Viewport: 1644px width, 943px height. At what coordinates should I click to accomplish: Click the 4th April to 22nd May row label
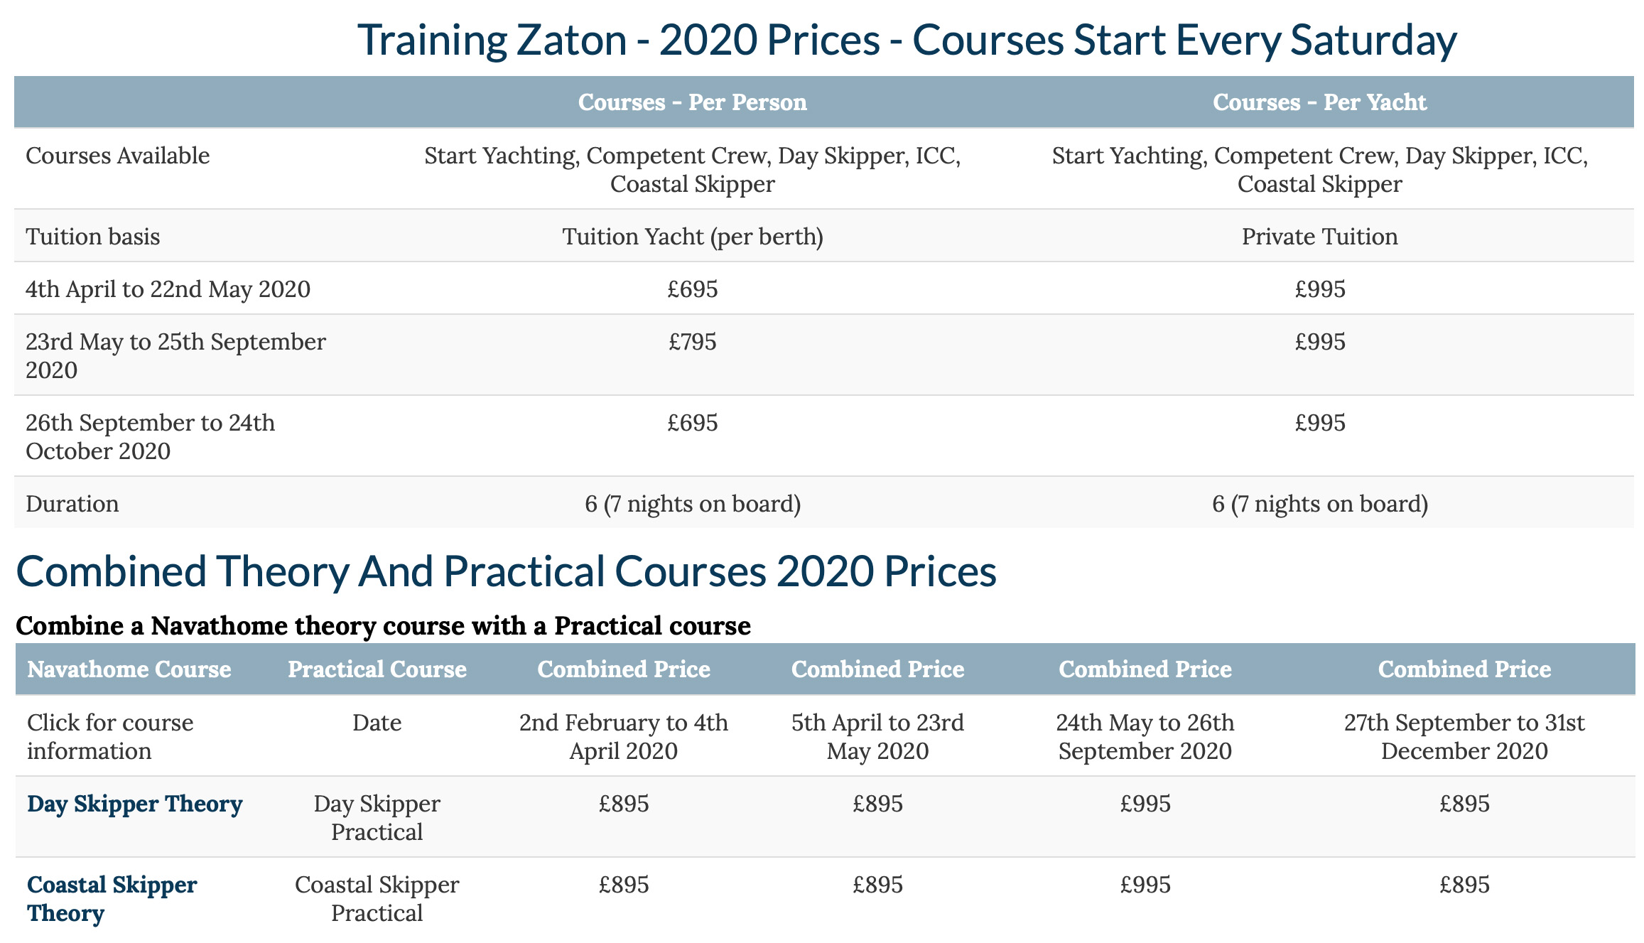(168, 289)
